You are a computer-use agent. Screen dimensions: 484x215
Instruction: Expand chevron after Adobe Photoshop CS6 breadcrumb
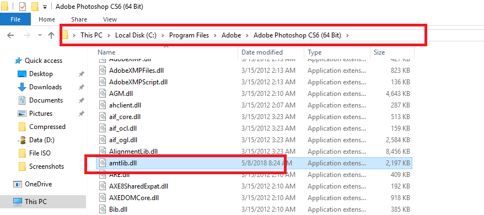pos(348,35)
